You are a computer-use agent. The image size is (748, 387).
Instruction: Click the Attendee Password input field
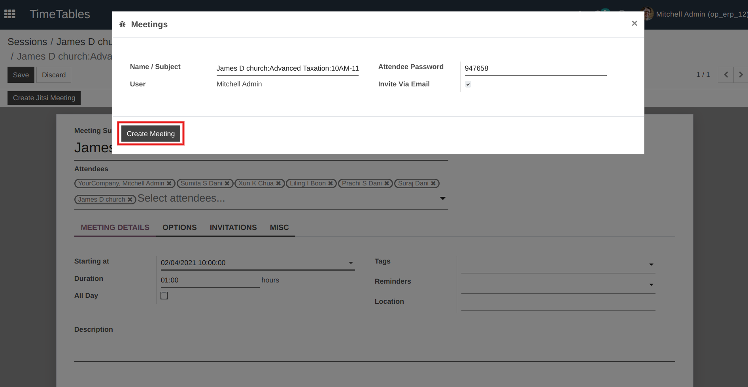point(535,68)
